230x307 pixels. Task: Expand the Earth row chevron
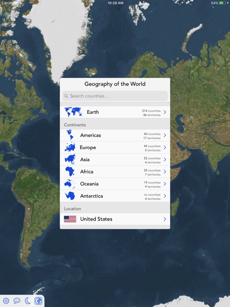point(165,112)
